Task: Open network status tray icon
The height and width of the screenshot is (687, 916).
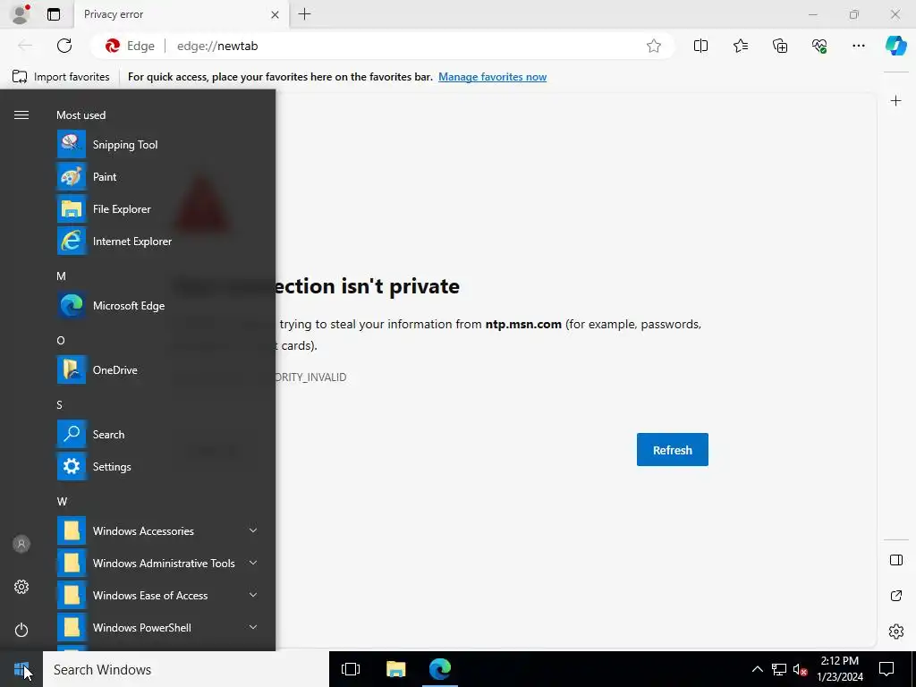Action: 779,669
